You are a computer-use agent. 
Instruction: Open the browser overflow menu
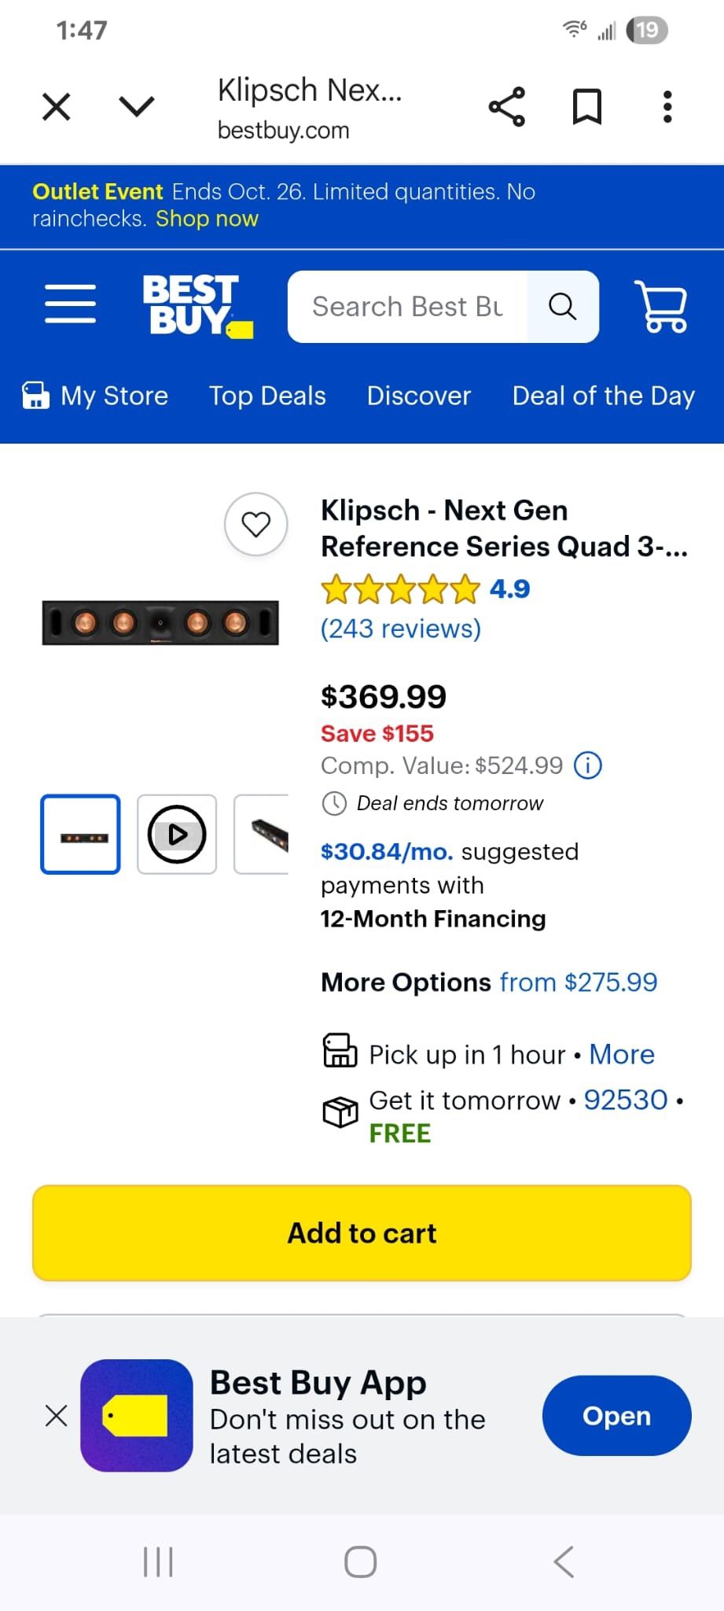point(667,105)
